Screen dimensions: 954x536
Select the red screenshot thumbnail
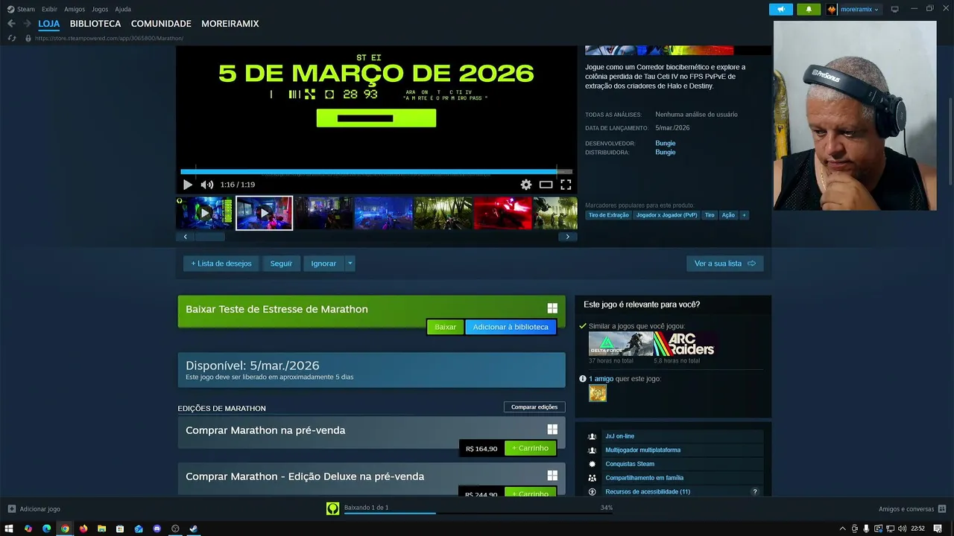pos(503,213)
